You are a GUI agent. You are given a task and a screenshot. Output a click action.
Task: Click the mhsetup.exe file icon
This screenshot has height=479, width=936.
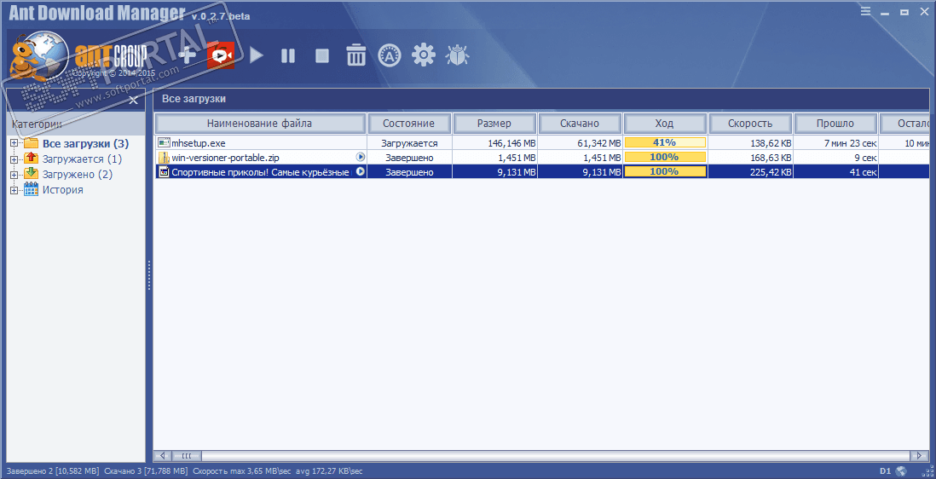point(164,142)
